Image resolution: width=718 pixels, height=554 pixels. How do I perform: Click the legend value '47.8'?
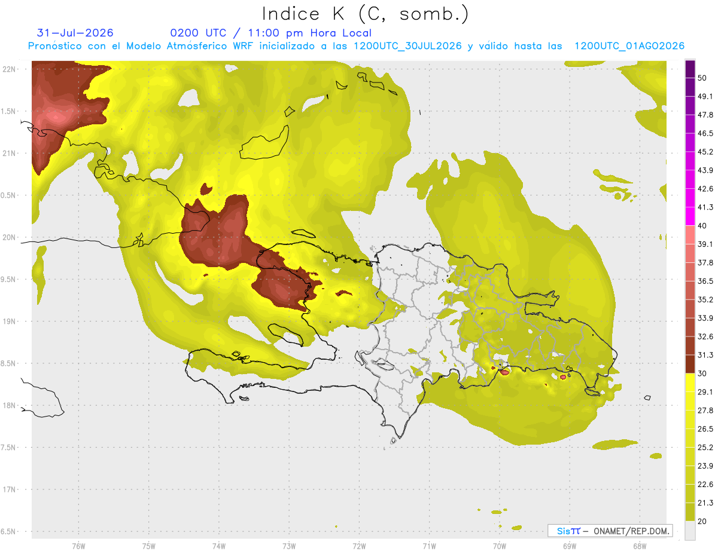(705, 115)
